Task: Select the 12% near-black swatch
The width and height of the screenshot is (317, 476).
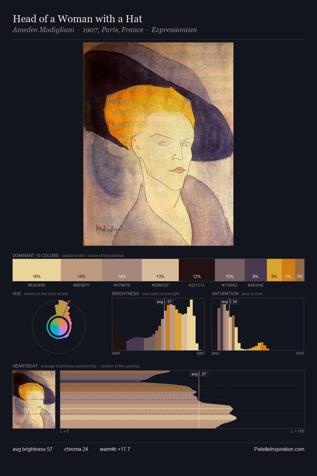Action: (197, 270)
